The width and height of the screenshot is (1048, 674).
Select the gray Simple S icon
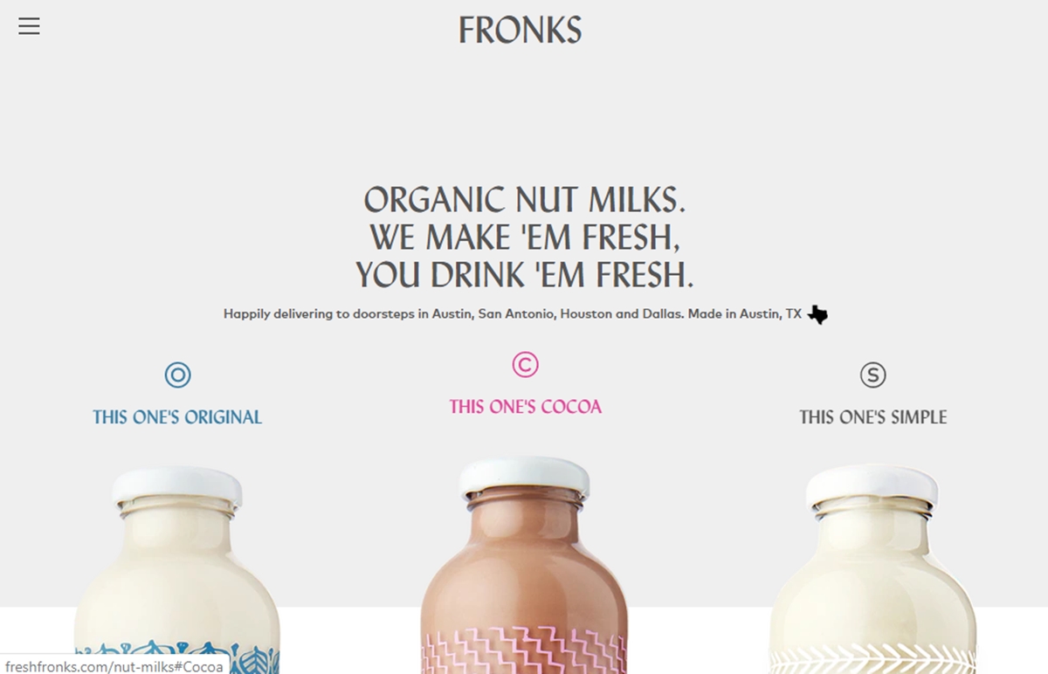872,375
